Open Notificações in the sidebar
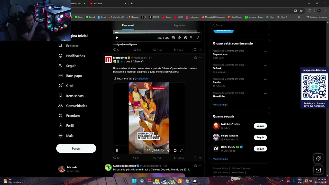The image size is (329, 185). click(x=71, y=56)
